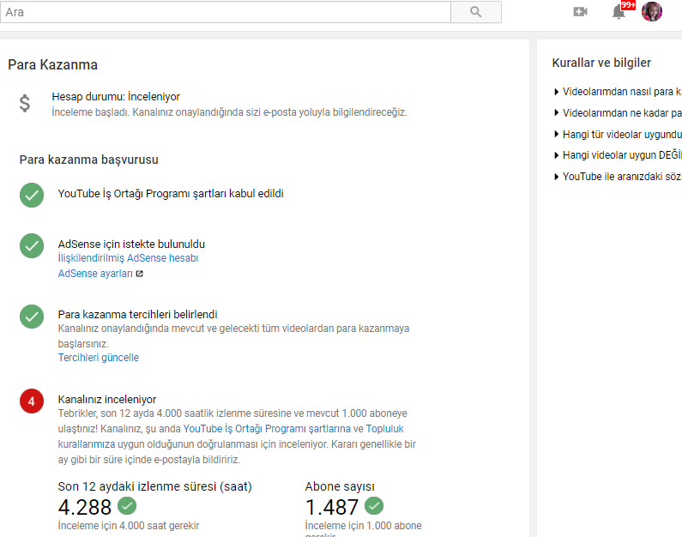Click green check beside Para kazanma tercihleri

click(x=32, y=317)
